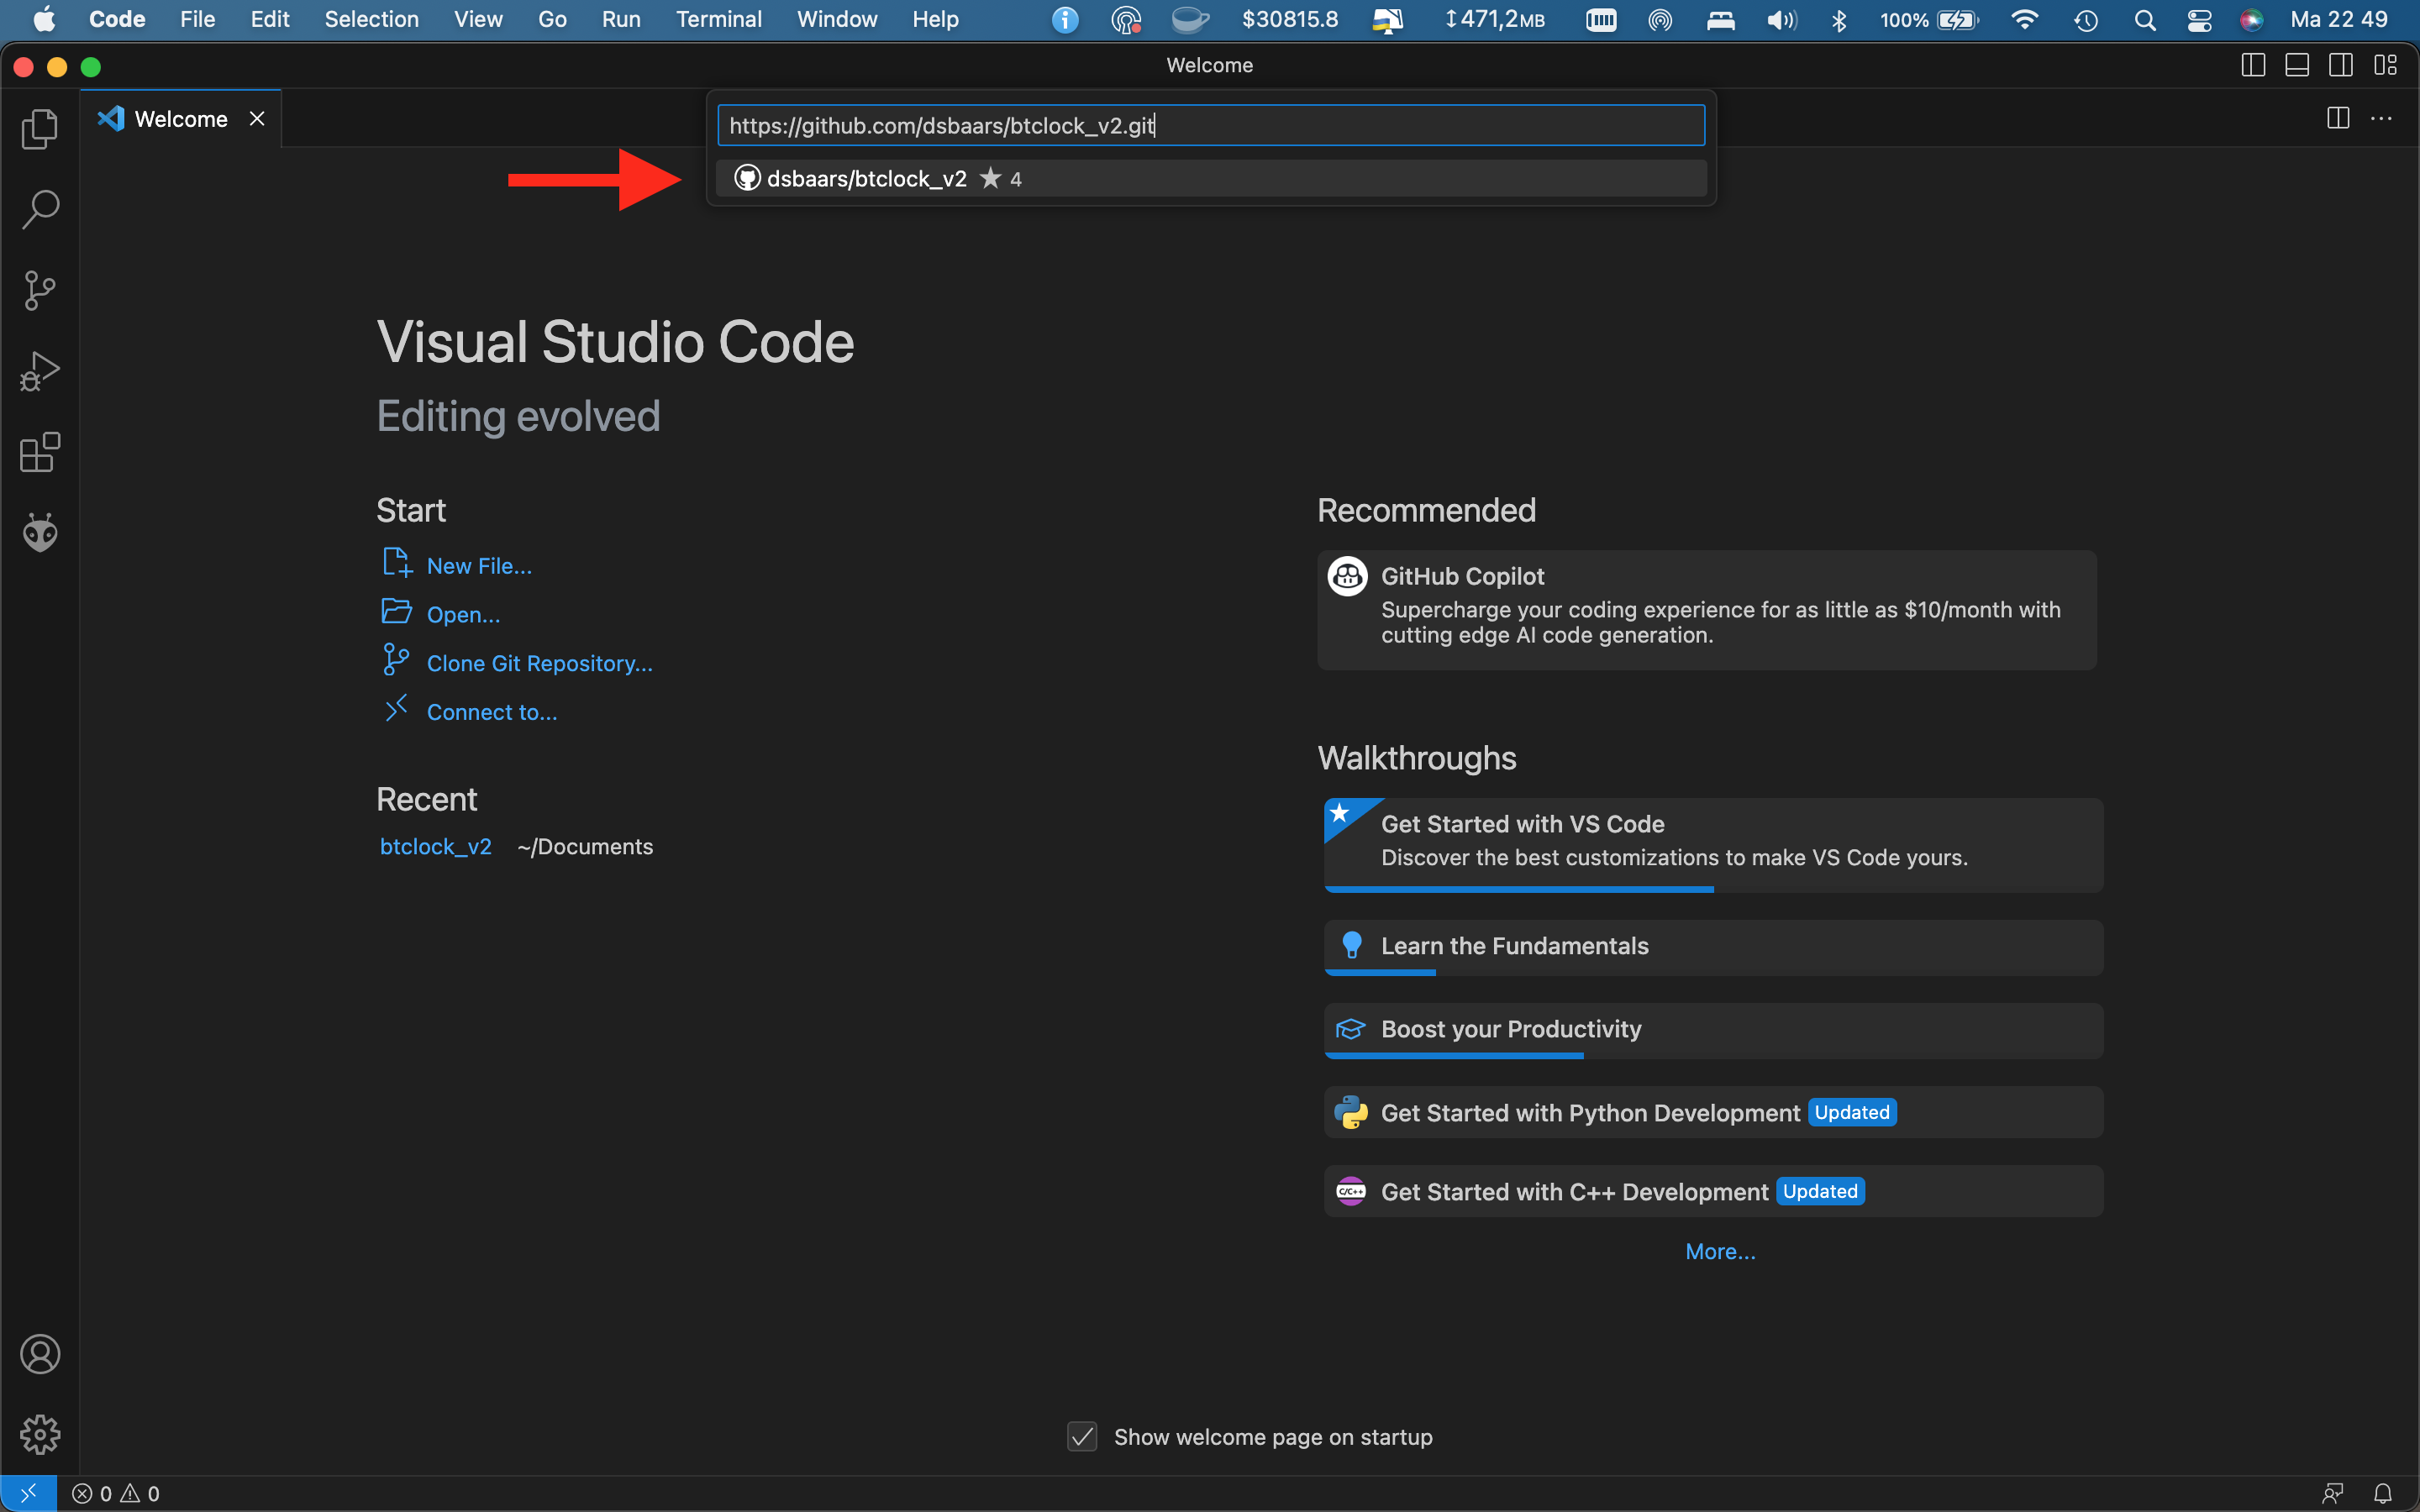Open the Search view in the activity bar
Viewport: 2420px width, 1512px height.
pyautogui.click(x=40, y=210)
